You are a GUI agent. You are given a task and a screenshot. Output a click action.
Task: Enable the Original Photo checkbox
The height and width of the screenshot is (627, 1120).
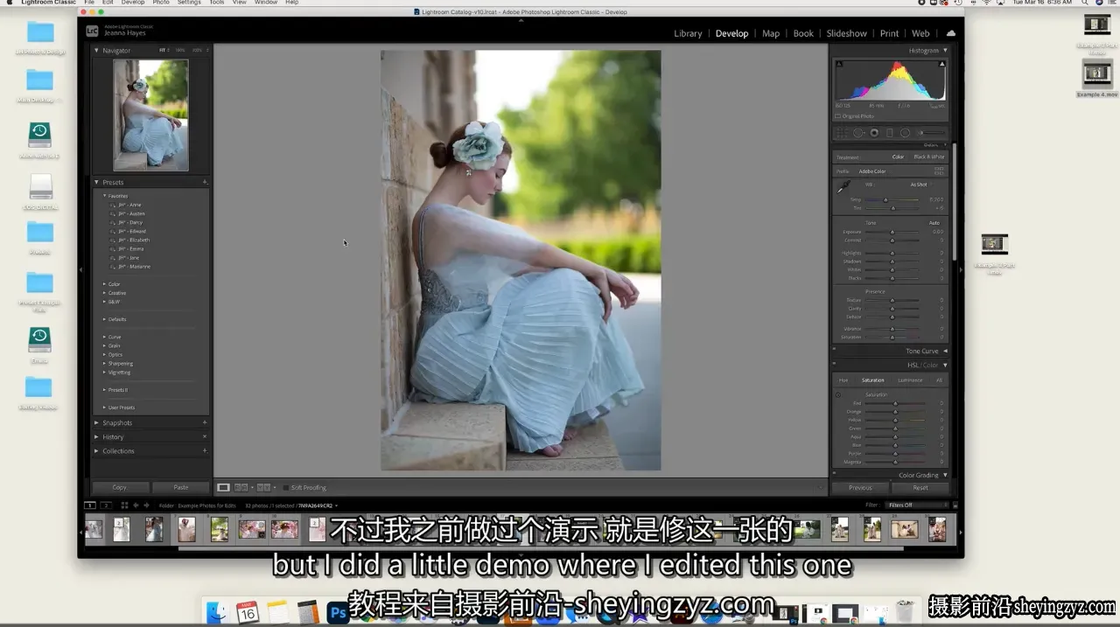click(x=837, y=116)
